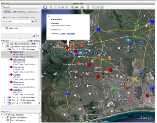
Task: Click Red Cross Children's H marker
Action: click(x=80, y=53)
